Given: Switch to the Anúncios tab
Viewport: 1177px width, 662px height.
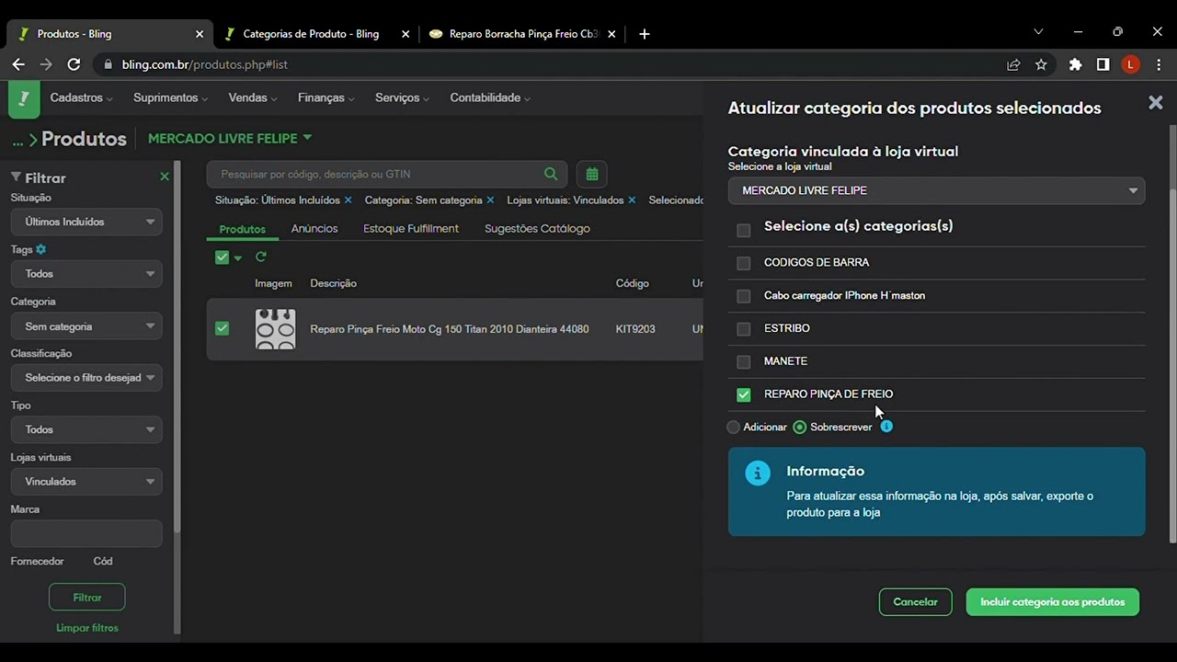Looking at the screenshot, I should (314, 228).
